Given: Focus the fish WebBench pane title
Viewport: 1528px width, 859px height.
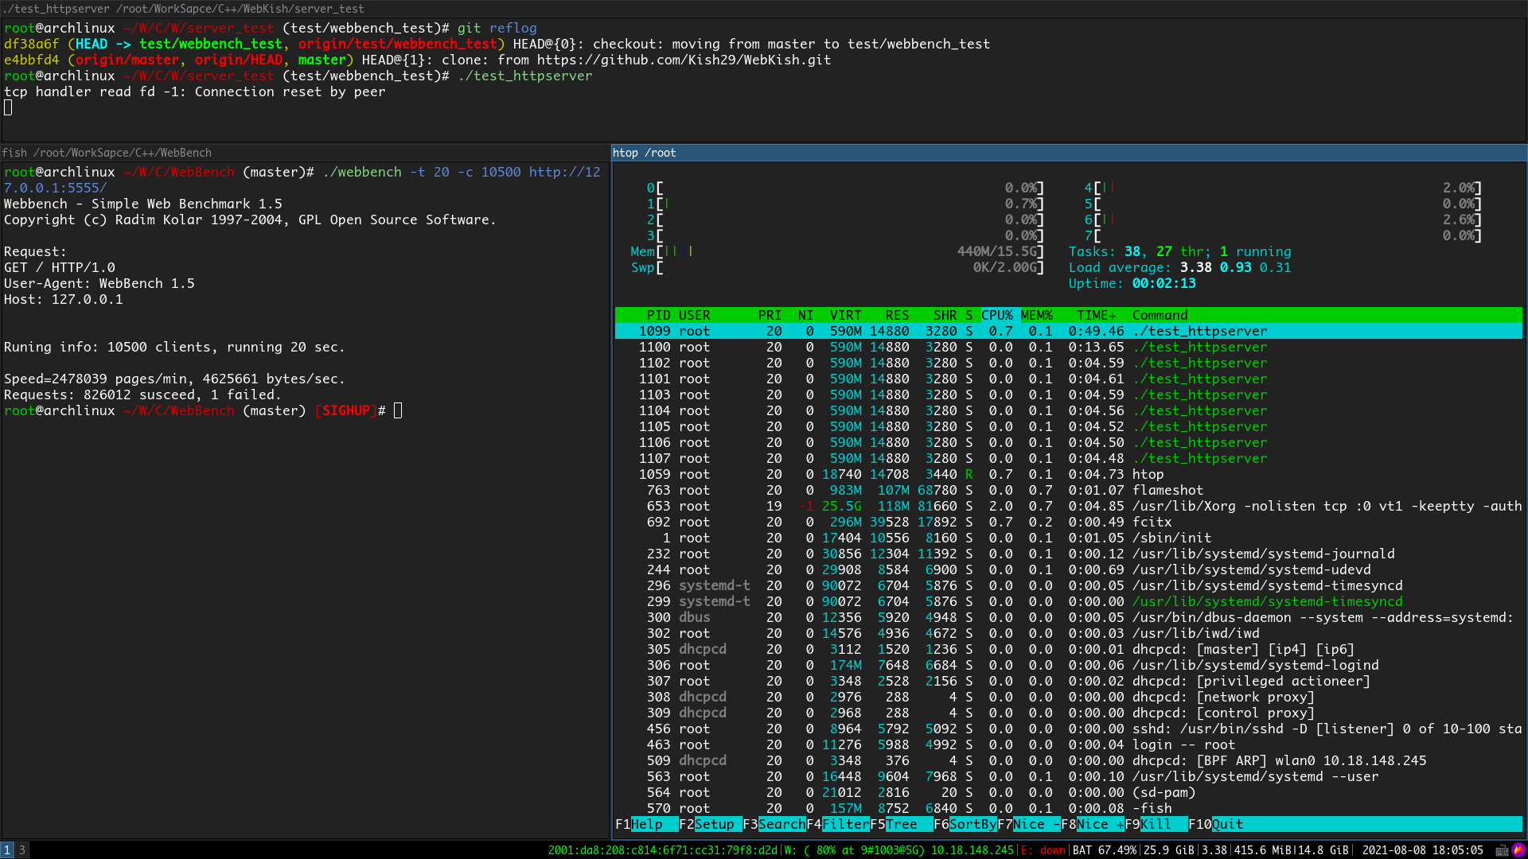Looking at the screenshot, I should click(305, 153).
